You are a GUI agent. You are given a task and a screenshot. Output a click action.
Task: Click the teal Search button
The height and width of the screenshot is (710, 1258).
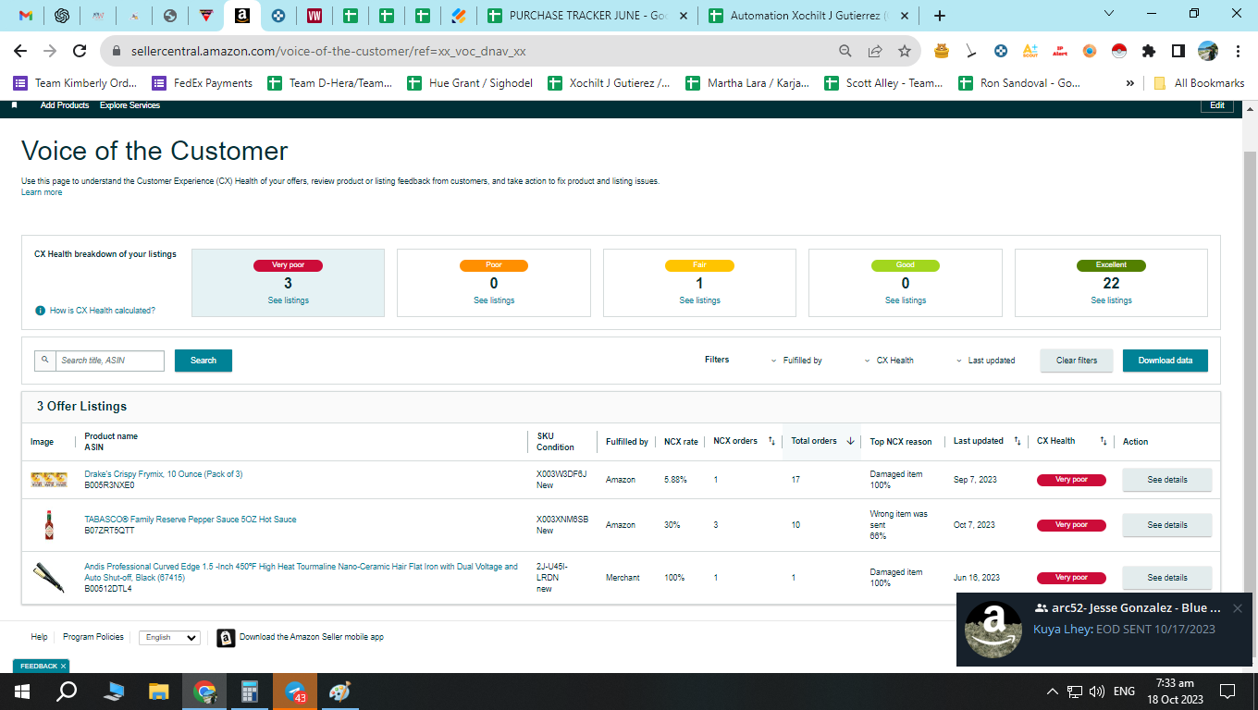[x=203, y=361]
